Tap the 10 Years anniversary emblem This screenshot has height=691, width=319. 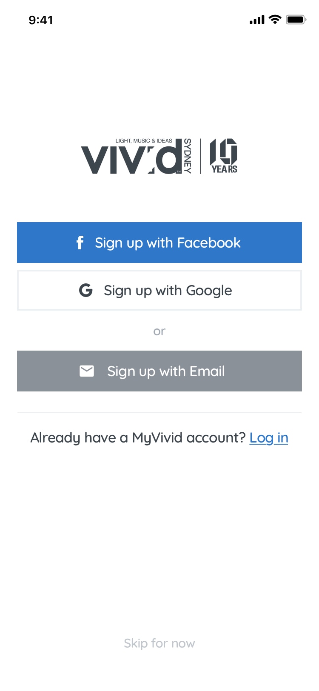tap(224, 156)
